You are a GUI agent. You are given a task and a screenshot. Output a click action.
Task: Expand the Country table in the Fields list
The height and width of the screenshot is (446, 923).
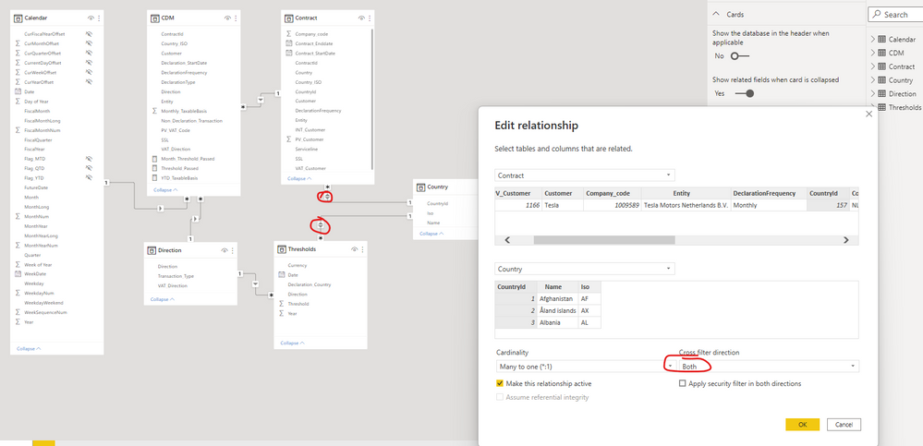873,80
